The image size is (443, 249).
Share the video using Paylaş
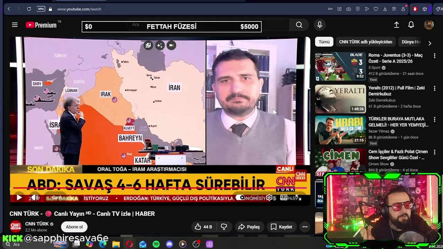tap(249, 227)
